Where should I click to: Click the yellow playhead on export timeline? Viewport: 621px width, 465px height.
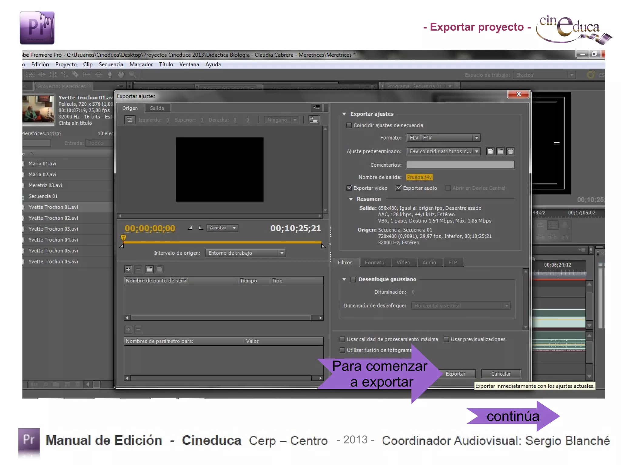click(123, 237)
